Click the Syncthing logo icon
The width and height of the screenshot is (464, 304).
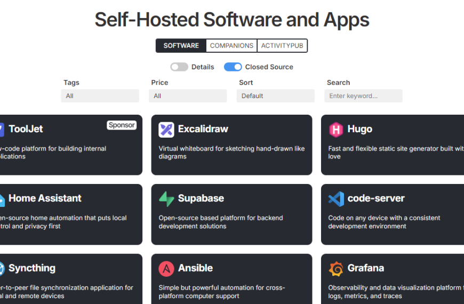tap(2, 269)
